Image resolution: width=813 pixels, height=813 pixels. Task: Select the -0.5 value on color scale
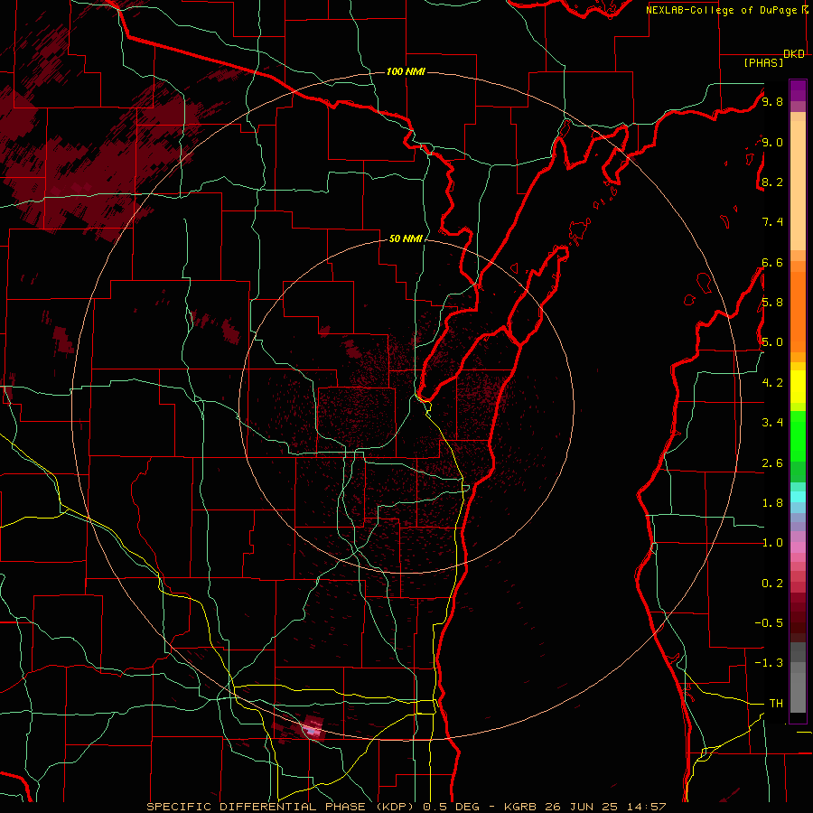pyautogui.click(x=769, y=623)
